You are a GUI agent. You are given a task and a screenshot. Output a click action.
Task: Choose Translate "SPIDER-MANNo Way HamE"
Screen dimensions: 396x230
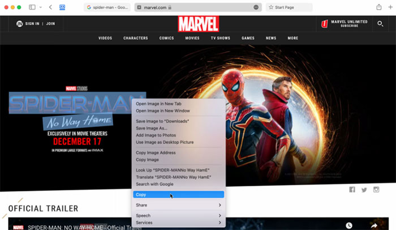(x=179, y=177)
